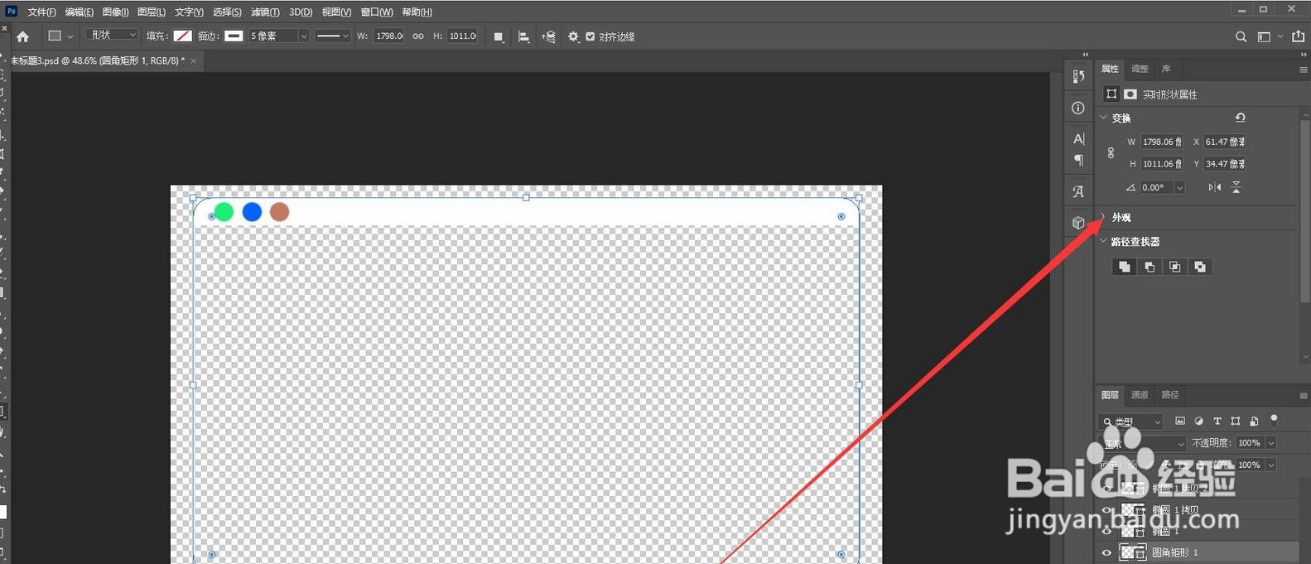Collapse the 路径查找器 section

tap(1103, 241)
